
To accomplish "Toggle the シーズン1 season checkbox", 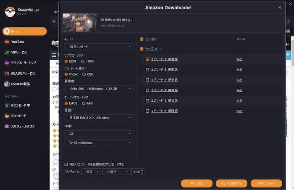I will tap(142, 49).
